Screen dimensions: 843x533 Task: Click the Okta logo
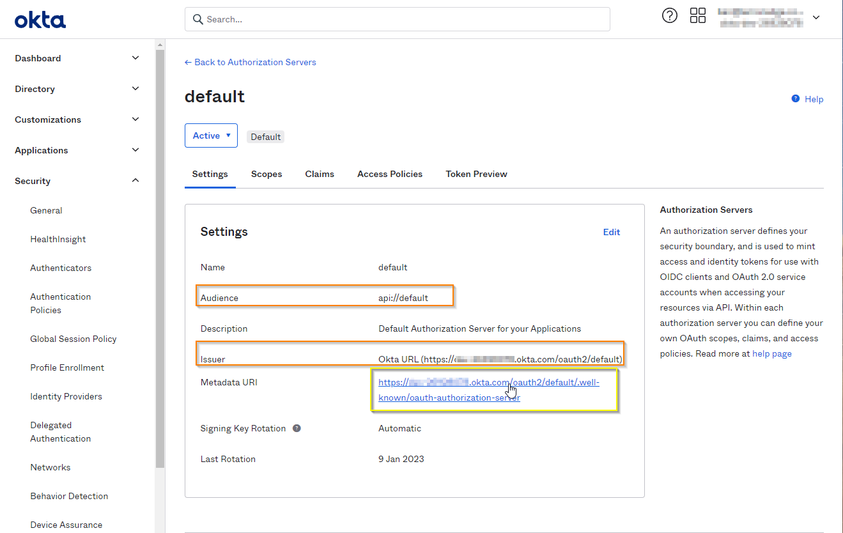pos(40,20)
